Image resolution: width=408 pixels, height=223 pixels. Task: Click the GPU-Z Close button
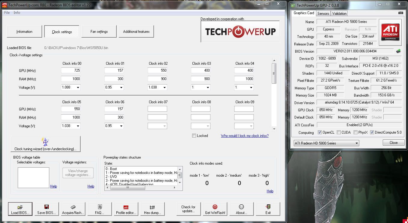(x=394, y=143)
